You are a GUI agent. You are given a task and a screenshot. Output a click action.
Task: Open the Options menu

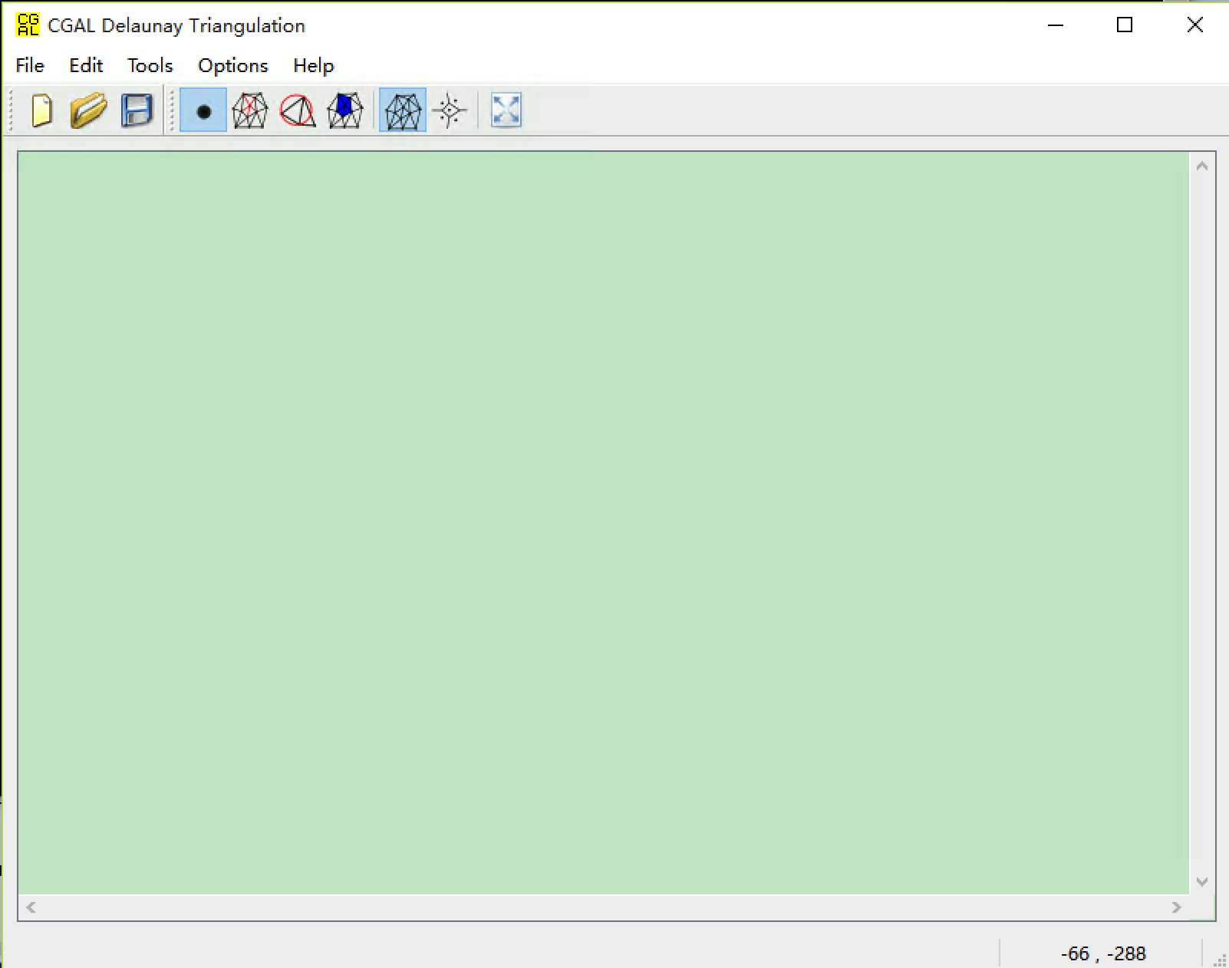[233, 66]
